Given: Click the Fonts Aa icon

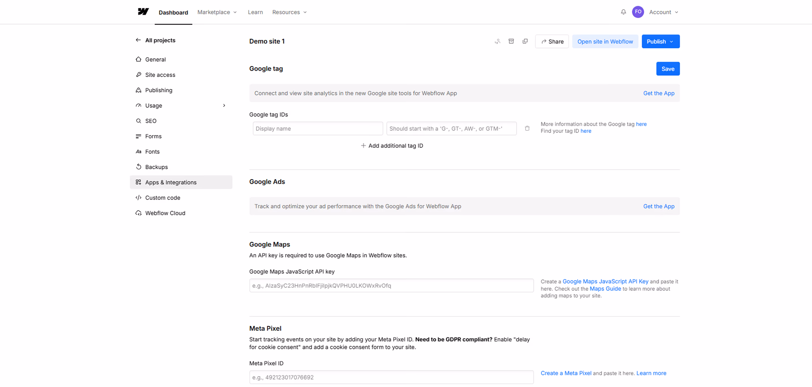Looking at the screenshot, I should tap(138, 152).
